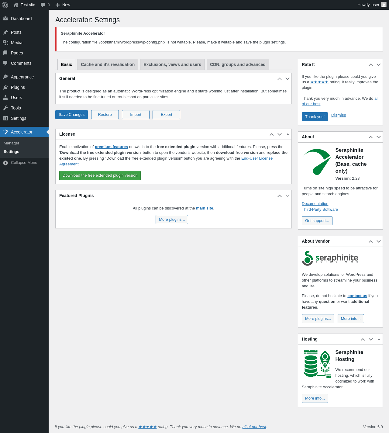This screenshot has height=433, width=389.
Task: Click the Settings sliders icon in sidebar
Action: pyautogui.click(x=5, y=118)
